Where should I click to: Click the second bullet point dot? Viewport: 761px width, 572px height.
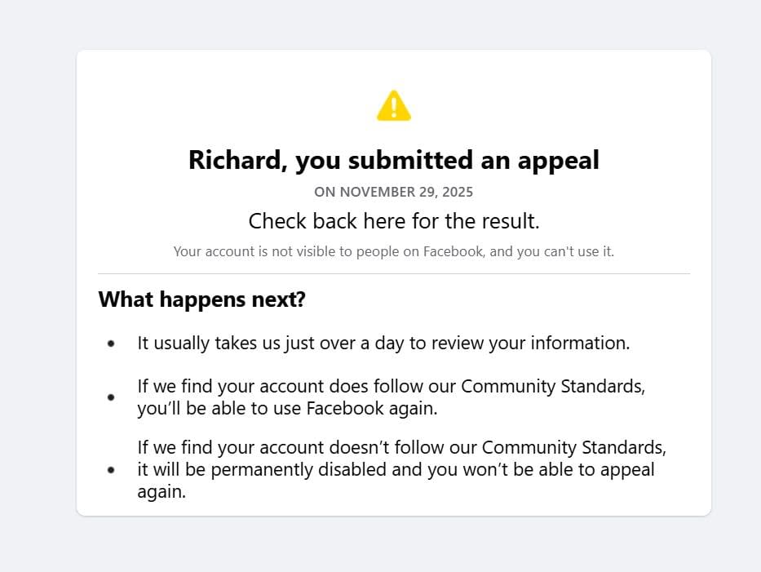(x=111, y=397)
